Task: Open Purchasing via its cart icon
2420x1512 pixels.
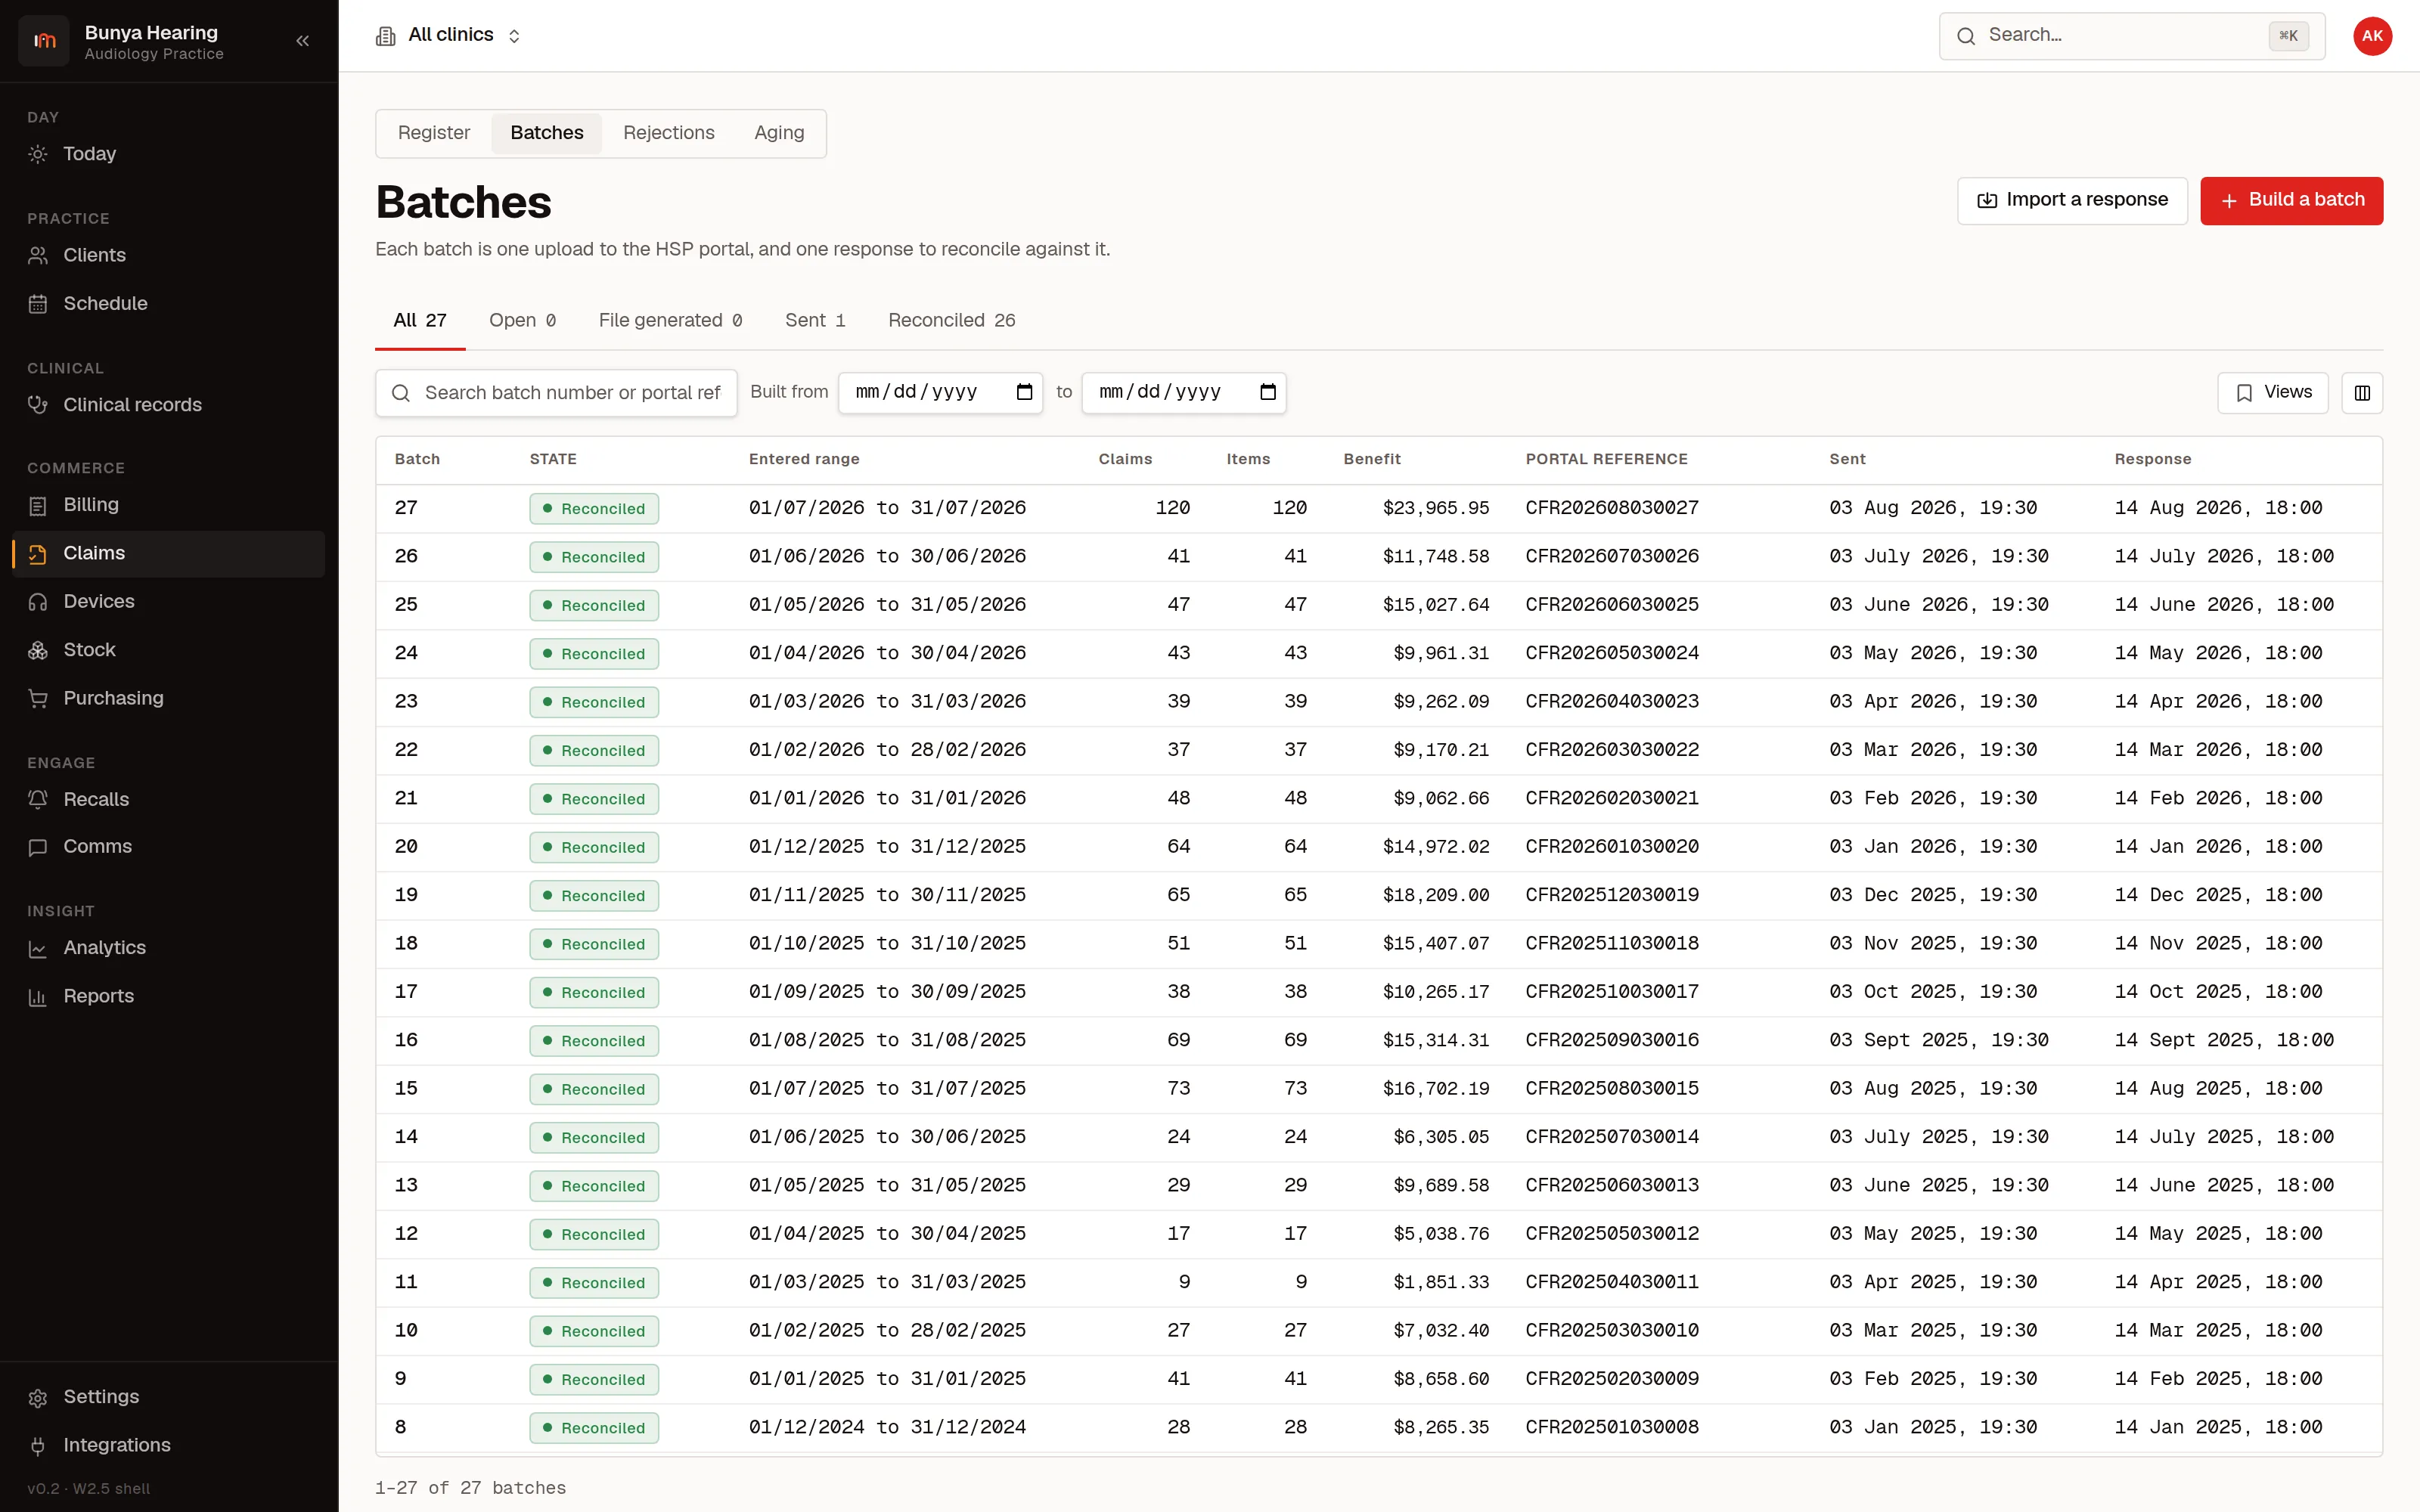Action: point(38,698)
